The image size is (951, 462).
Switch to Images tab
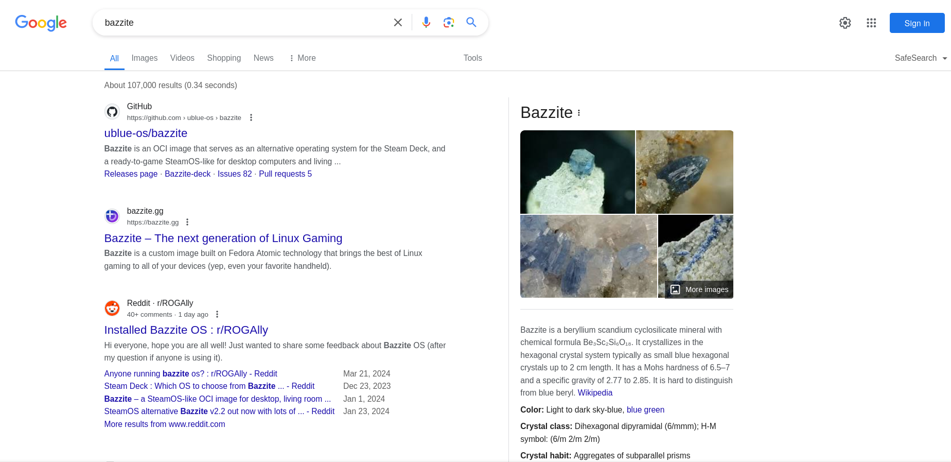(x=145, y=58)
